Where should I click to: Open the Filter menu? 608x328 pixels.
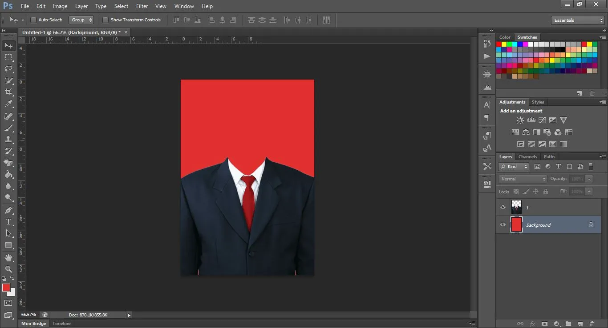[x=142, y=6]
